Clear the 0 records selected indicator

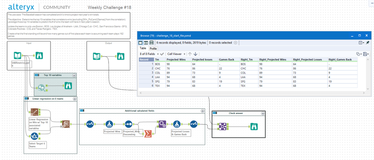(x=235, y=43)
